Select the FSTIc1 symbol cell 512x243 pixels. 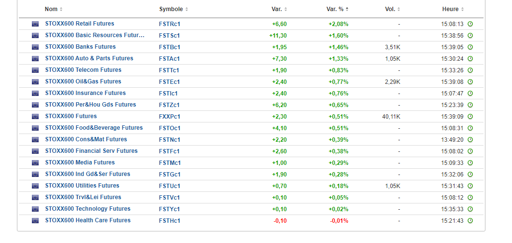pyautogui.click(x=168, y=93)
